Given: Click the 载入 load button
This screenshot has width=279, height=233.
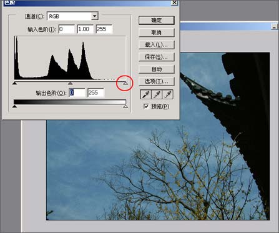Looking at the screenshot, I should (157, 44).
